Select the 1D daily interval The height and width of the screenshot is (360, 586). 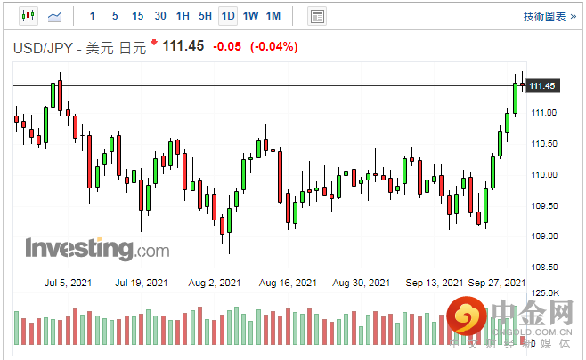228,16
